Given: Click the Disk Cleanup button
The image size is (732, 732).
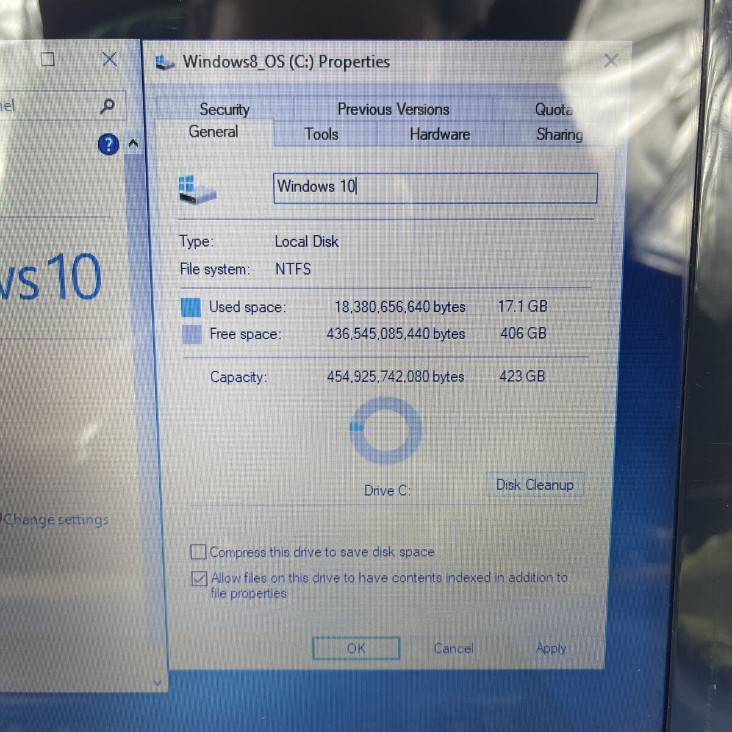Looking at the screenshot, I should [535, 485].
